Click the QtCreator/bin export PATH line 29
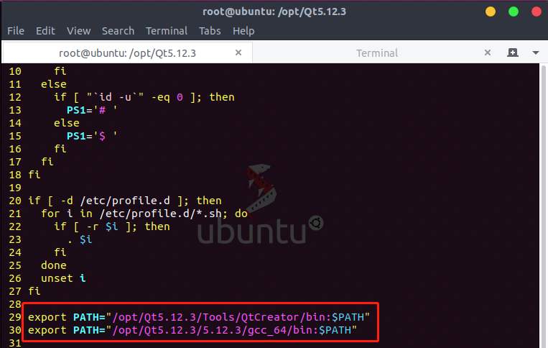 [x=199, y=317]
